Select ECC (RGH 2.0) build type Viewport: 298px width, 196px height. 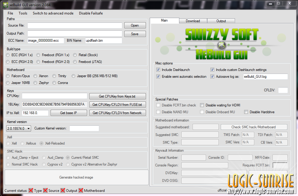pos(20,62)
